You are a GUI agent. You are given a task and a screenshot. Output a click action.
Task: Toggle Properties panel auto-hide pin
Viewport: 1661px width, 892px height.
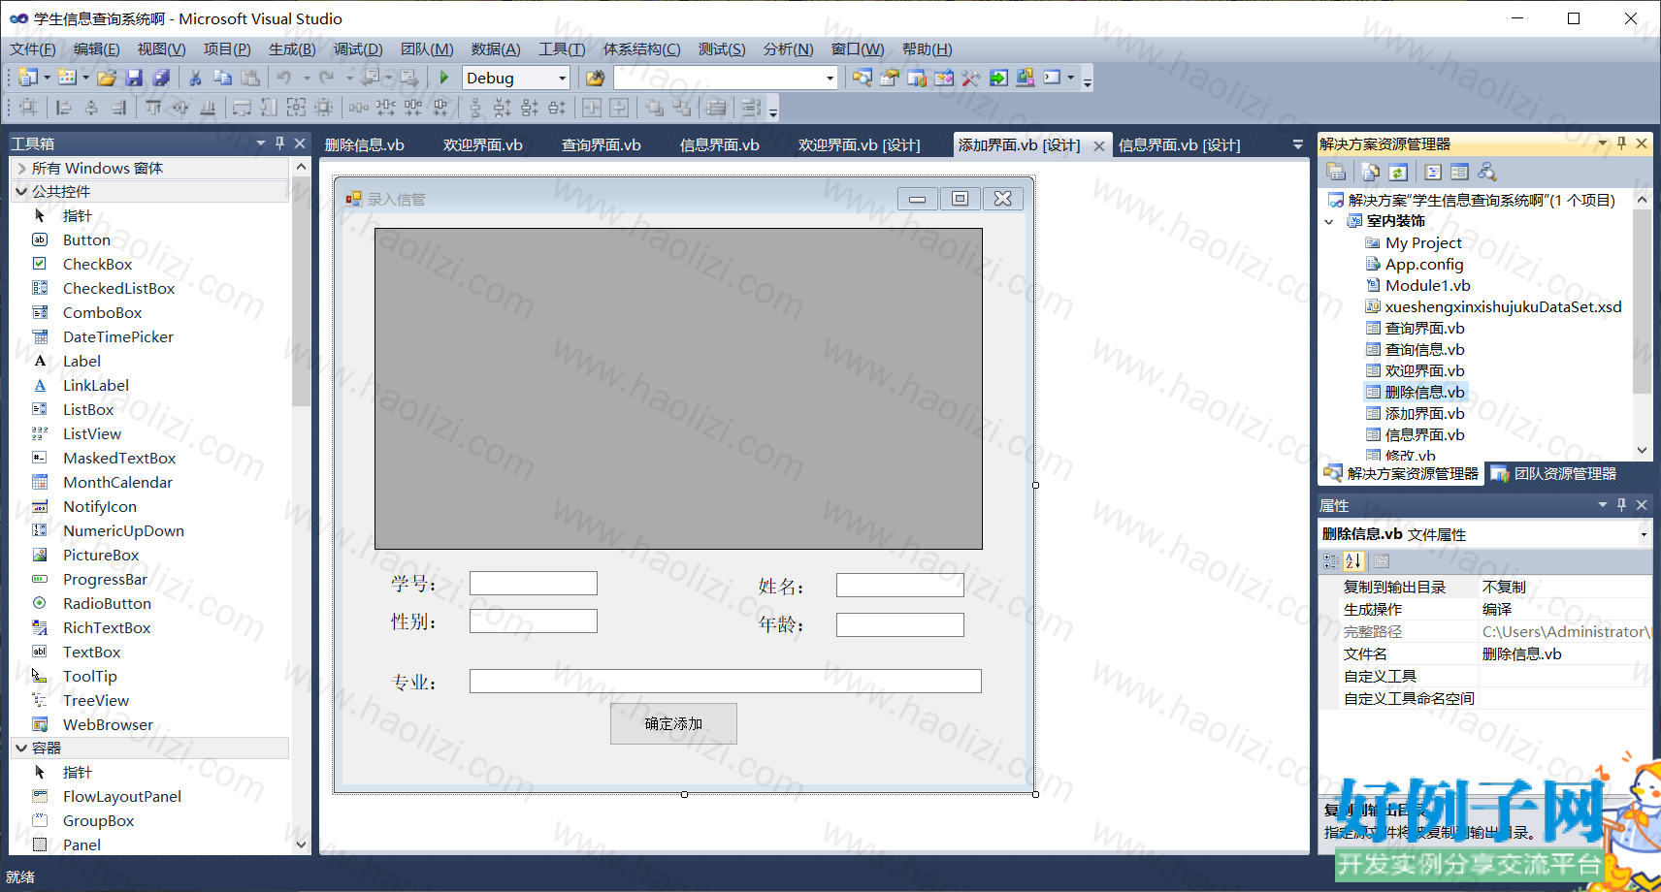point(1621,505)
